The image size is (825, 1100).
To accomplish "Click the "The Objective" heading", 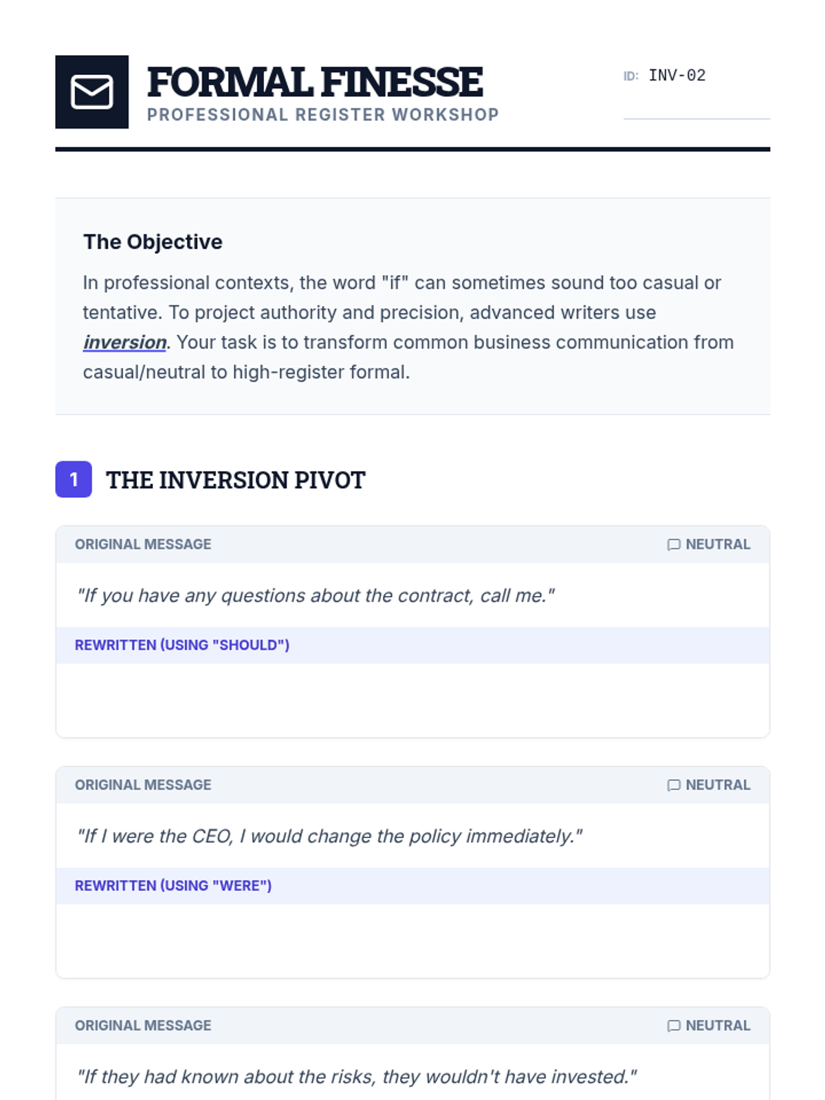I will click(153, 242).
